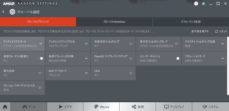The height and width of the screenshot is (111, 229).
Task: Select グローバルグラフィック tab
Action: tap(38, 22)
